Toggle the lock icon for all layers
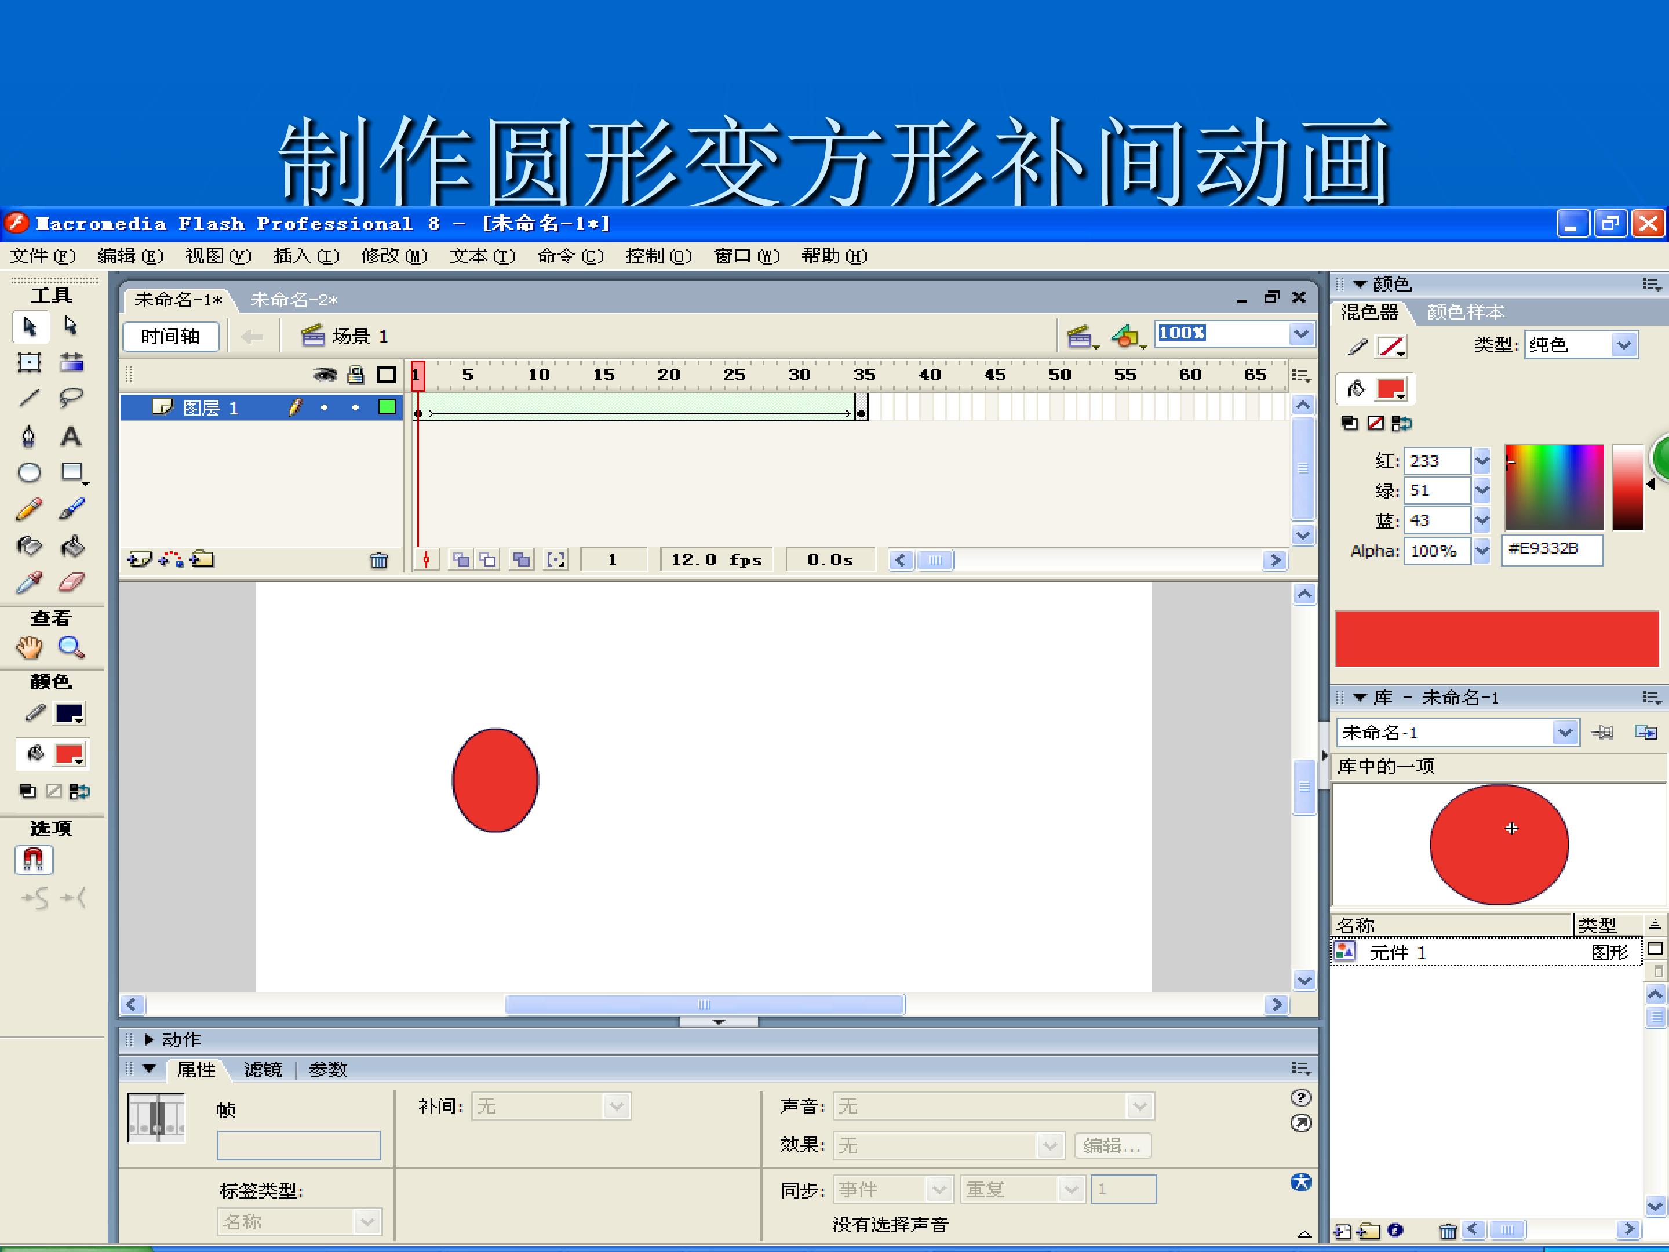Screen dimensions: 1669x1252 click(x=356, y=375)
